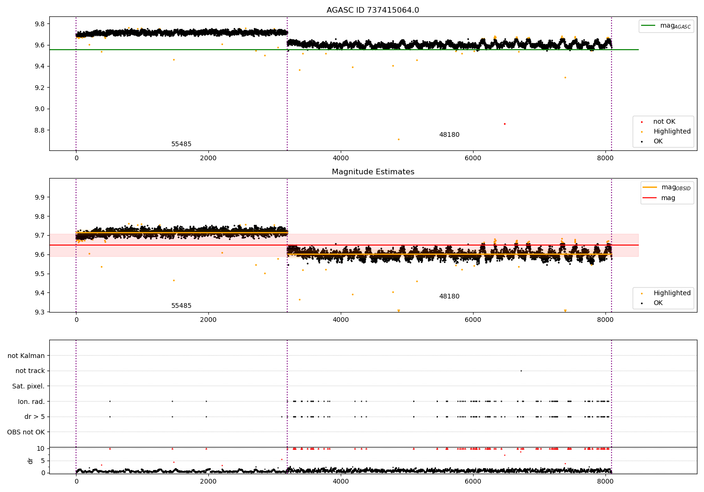Click x-axis tick '8000' under bottom plot

[x=605, y=481]
